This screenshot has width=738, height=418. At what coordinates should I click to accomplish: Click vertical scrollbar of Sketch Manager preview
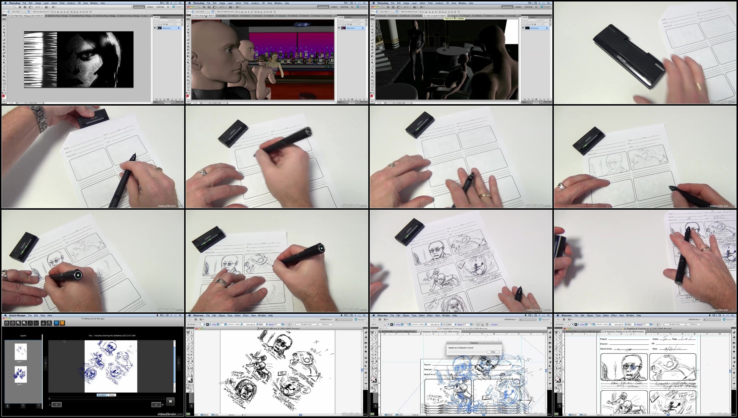175,366
